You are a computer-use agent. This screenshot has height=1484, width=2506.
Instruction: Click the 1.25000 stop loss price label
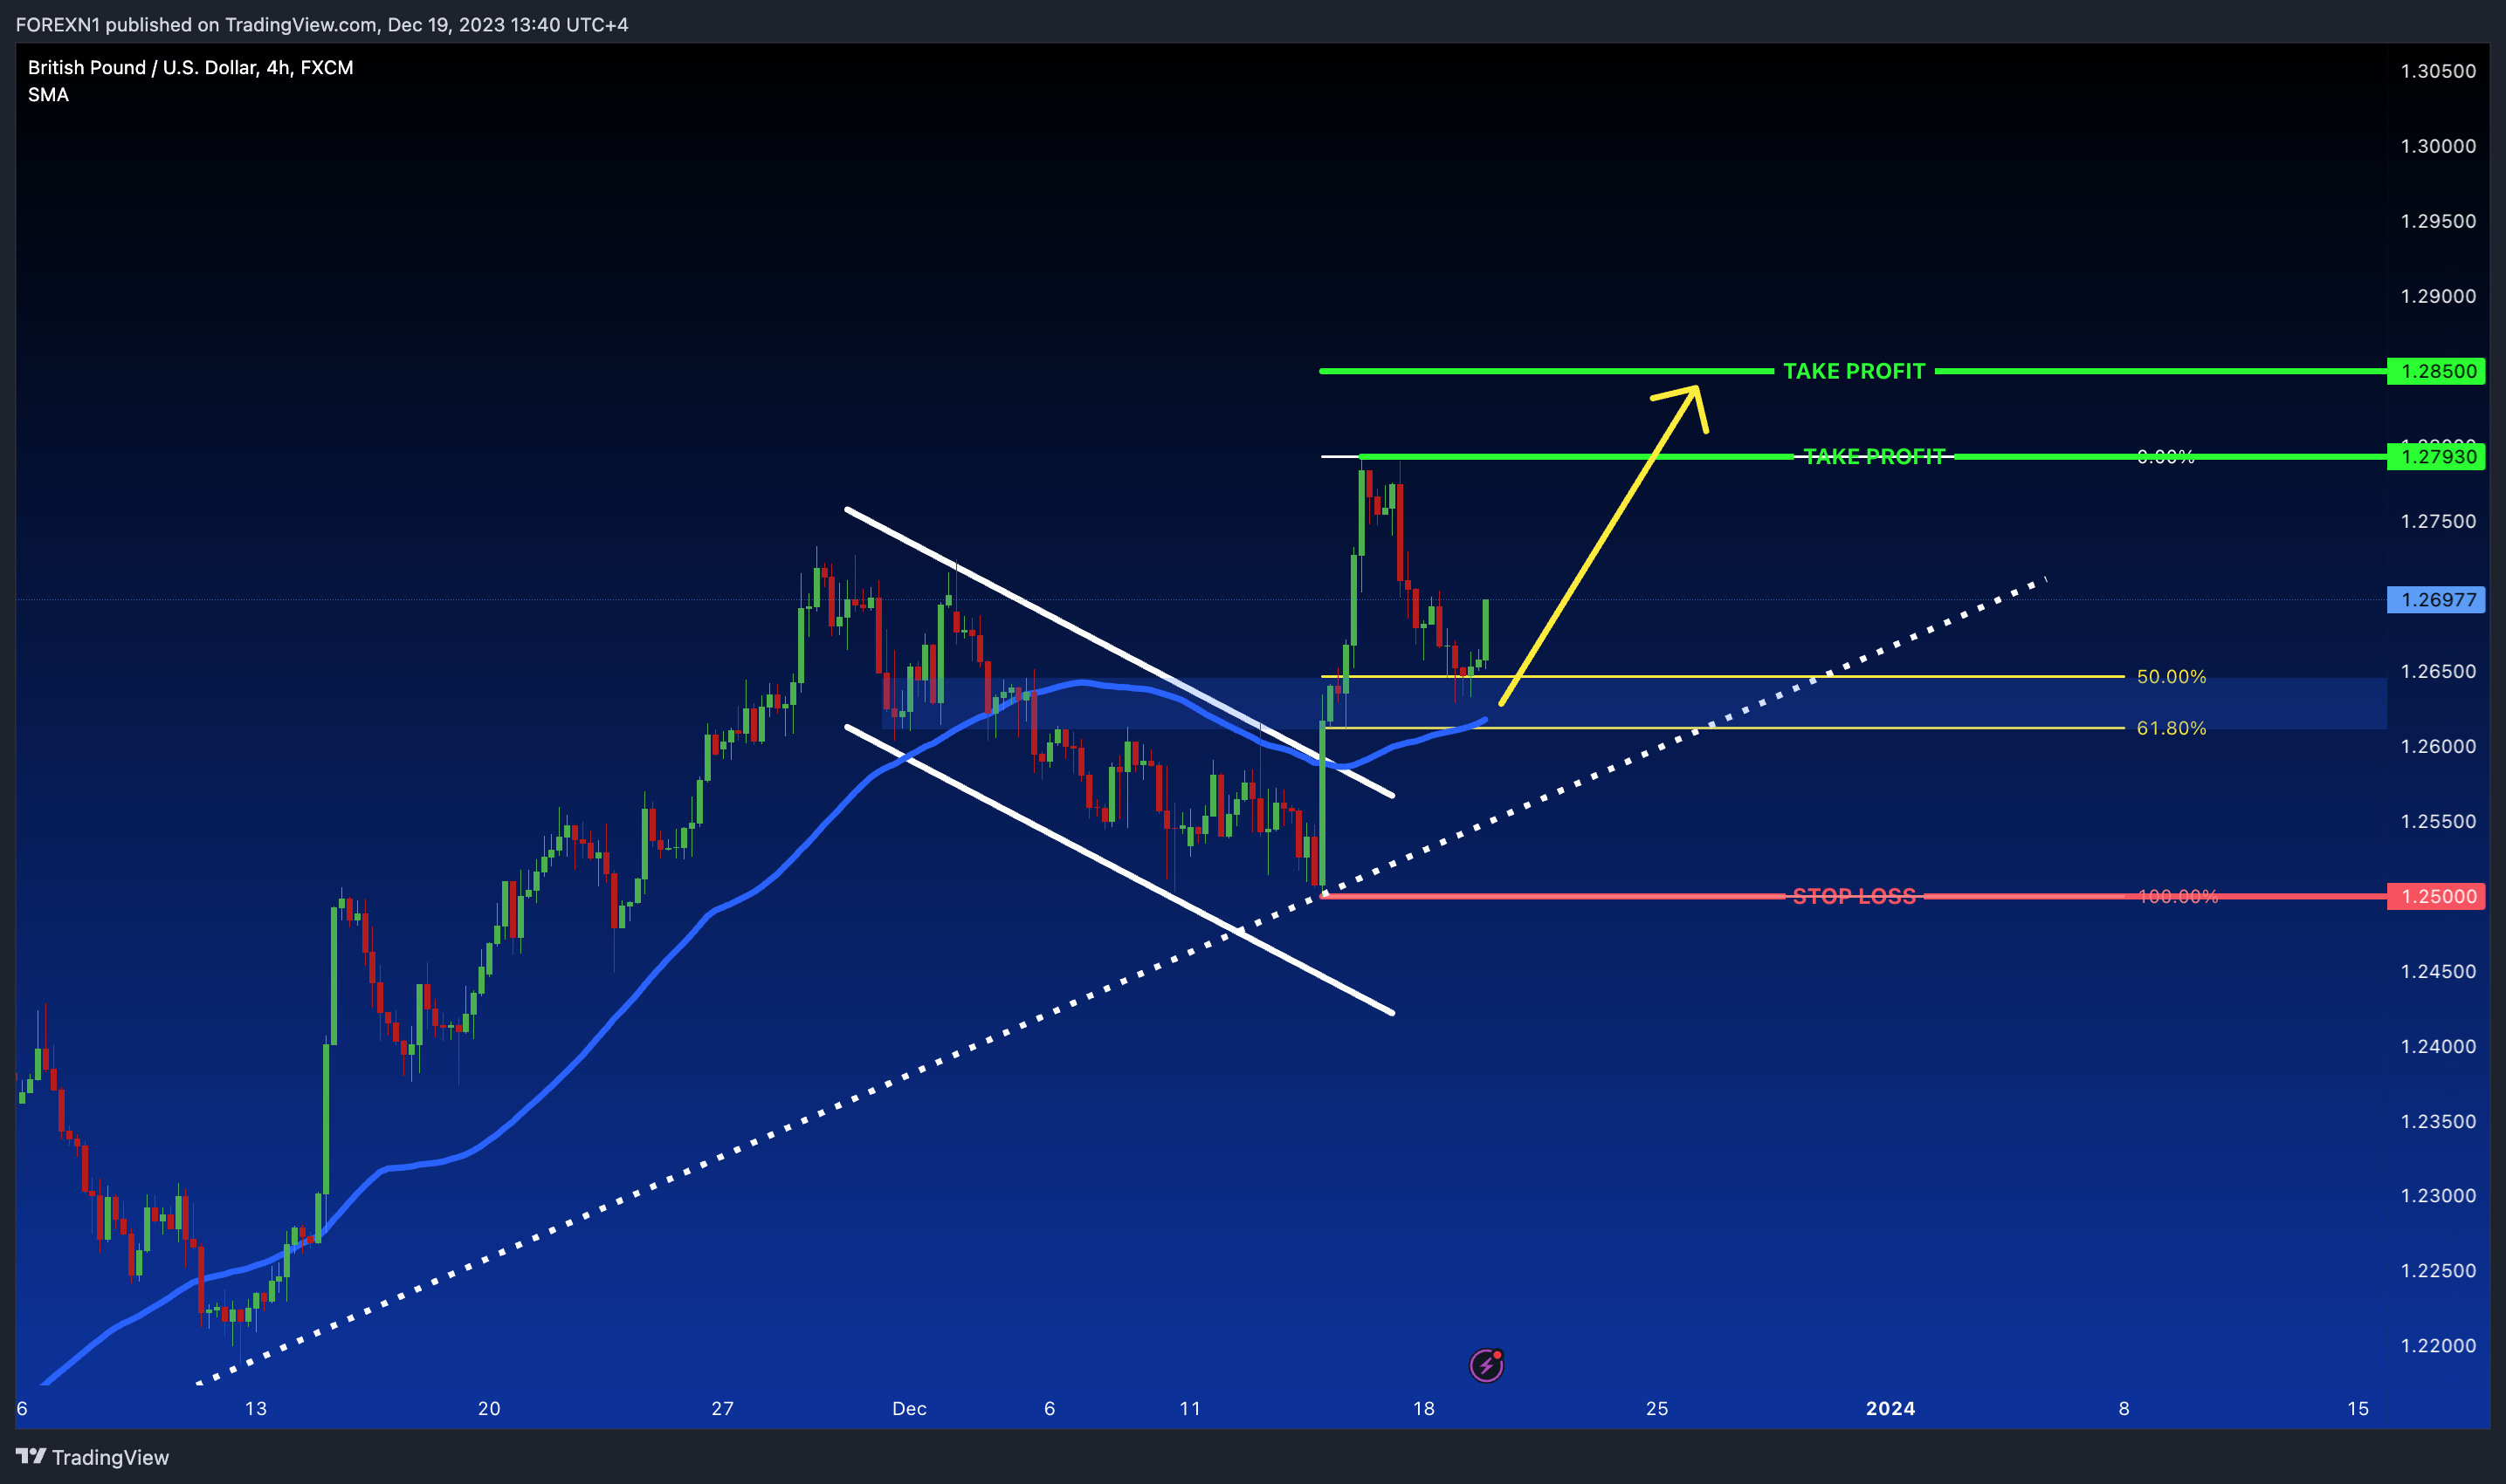(2437, 896)
